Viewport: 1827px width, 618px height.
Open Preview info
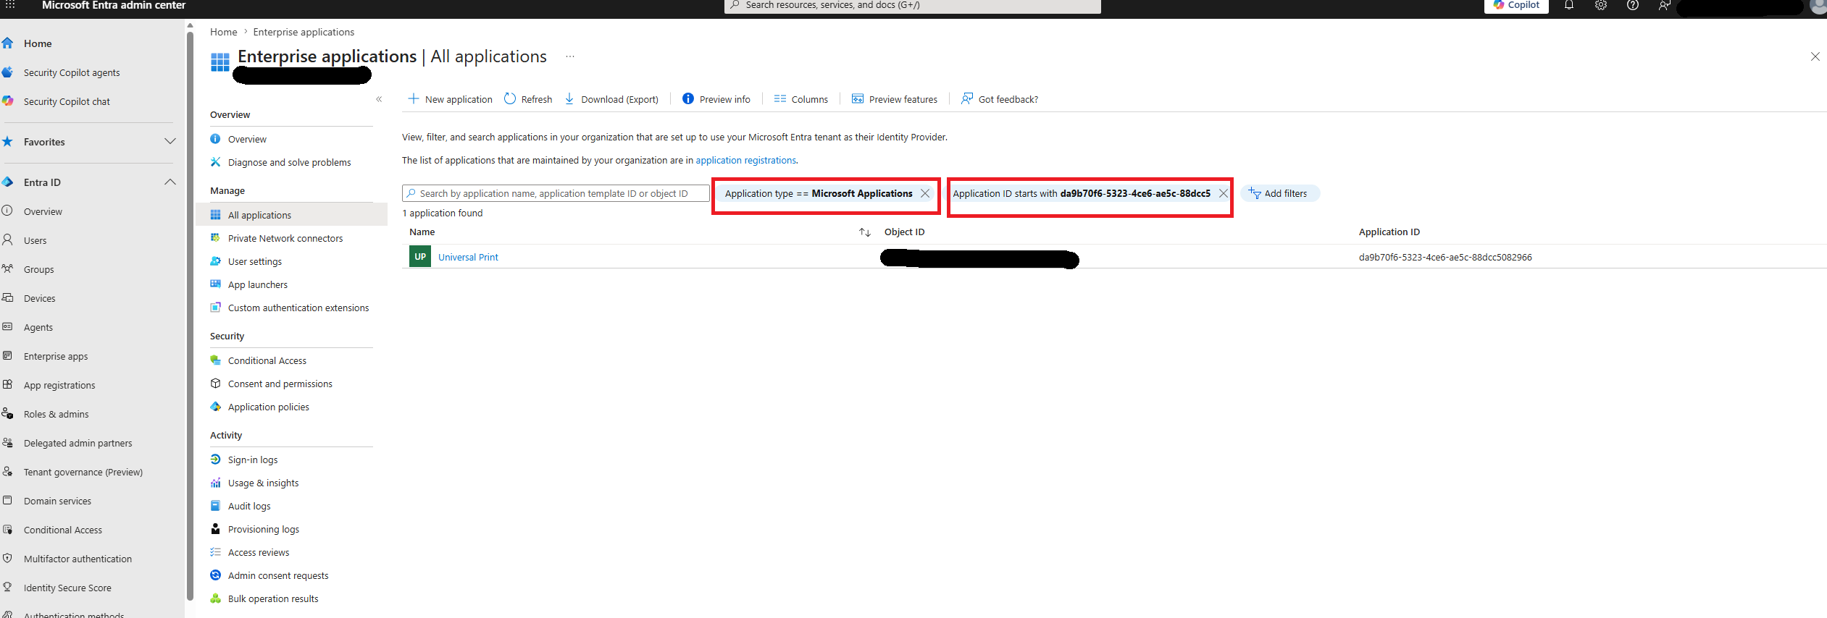[x=716, y=99]
